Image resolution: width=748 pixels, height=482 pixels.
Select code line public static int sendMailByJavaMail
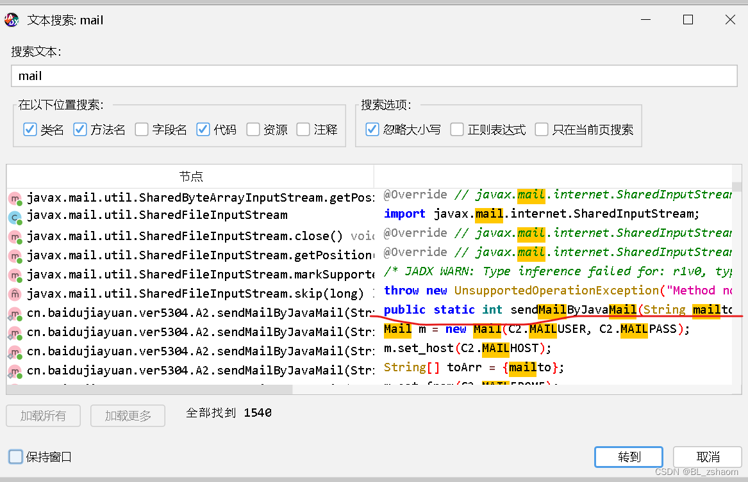[x=558, y=310]
